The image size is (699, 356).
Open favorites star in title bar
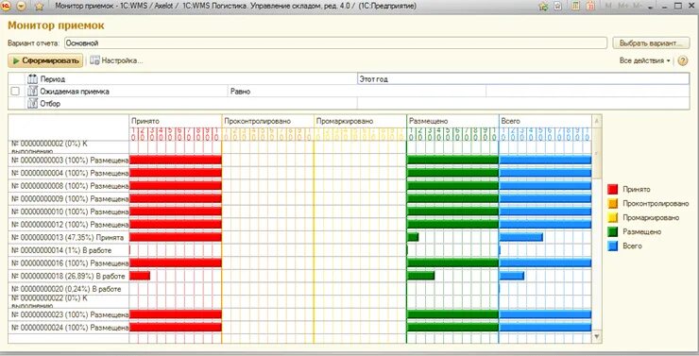[40, 7]
